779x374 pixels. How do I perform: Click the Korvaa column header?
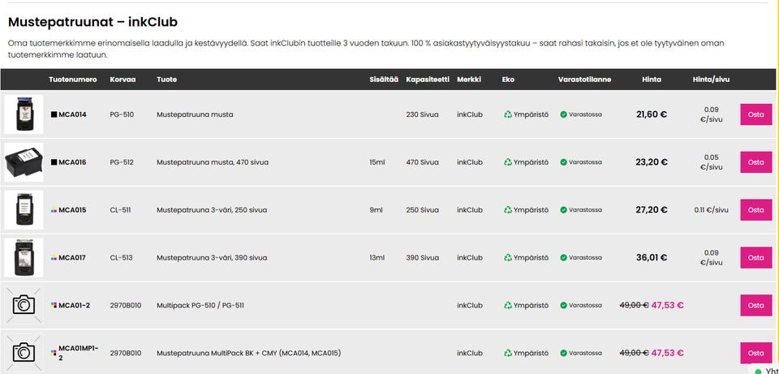tap(123, 80)
